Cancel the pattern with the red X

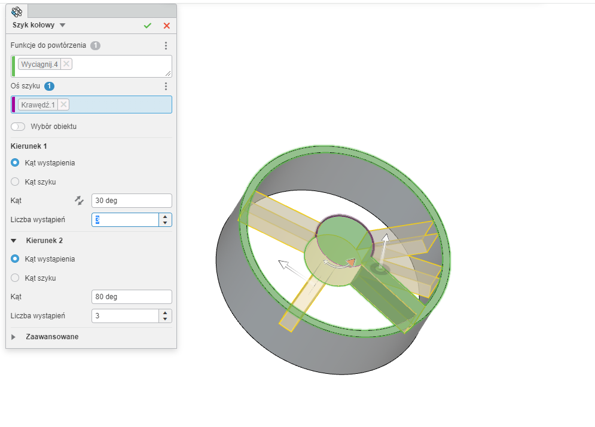click(x=167, y=26)
